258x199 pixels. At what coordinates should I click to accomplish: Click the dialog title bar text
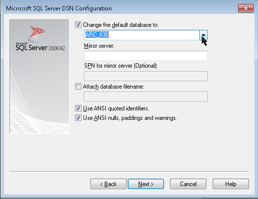[x=59, y=8]
